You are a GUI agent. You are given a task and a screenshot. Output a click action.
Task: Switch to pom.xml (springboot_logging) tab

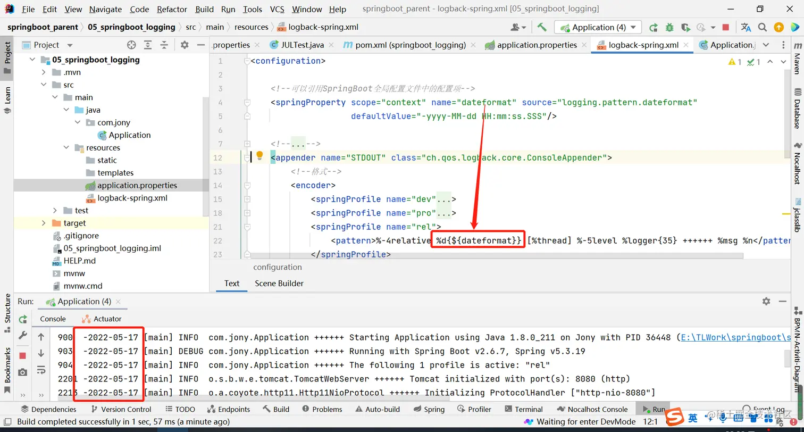coord(410,45)
